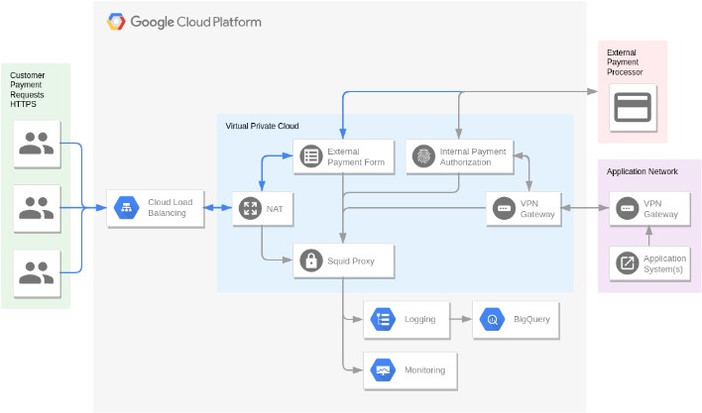Select the Application System(s) text label
This screenshot has height=413, width=702.
tap(664, 263)
